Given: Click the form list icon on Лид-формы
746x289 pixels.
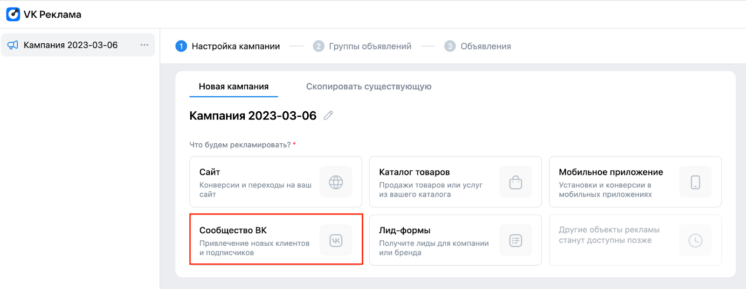Looking at the screenshot, I should pyautogui.click(x=515, y=240).
